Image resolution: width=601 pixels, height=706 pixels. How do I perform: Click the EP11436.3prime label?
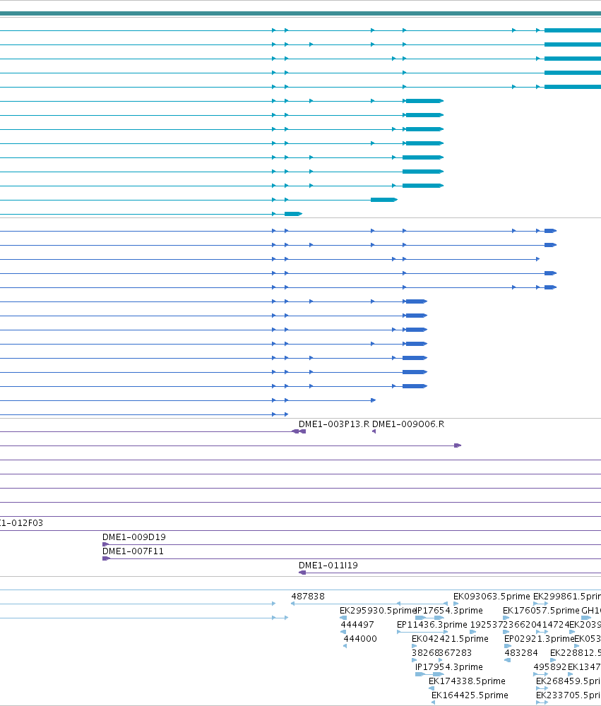coord(432,625)
